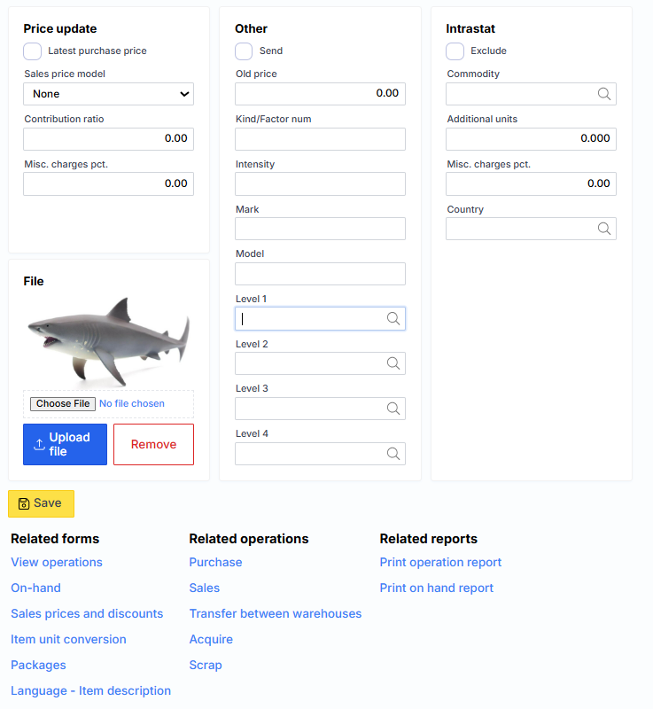The image size is (653, 709).
Task: Click the floppy disk icon on Save
Action: pyautogui.click(x=24, y=503)
